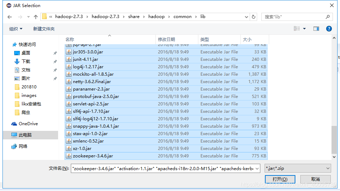
Task: Click the search lib input box
Action: [x=293, y=17]
